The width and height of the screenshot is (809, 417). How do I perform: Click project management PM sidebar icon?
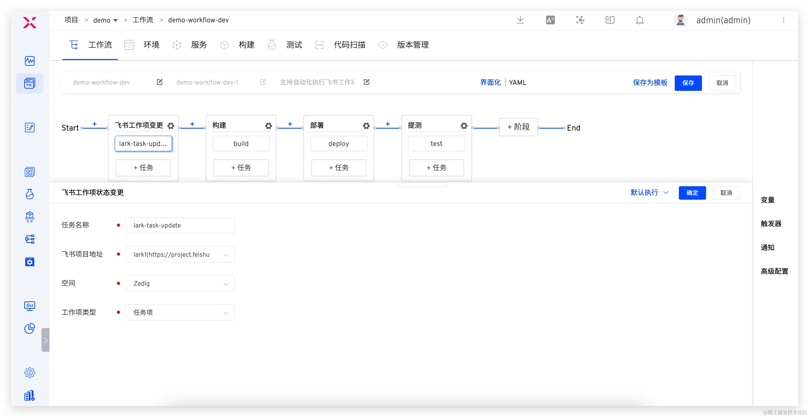(x=29, y=83)
